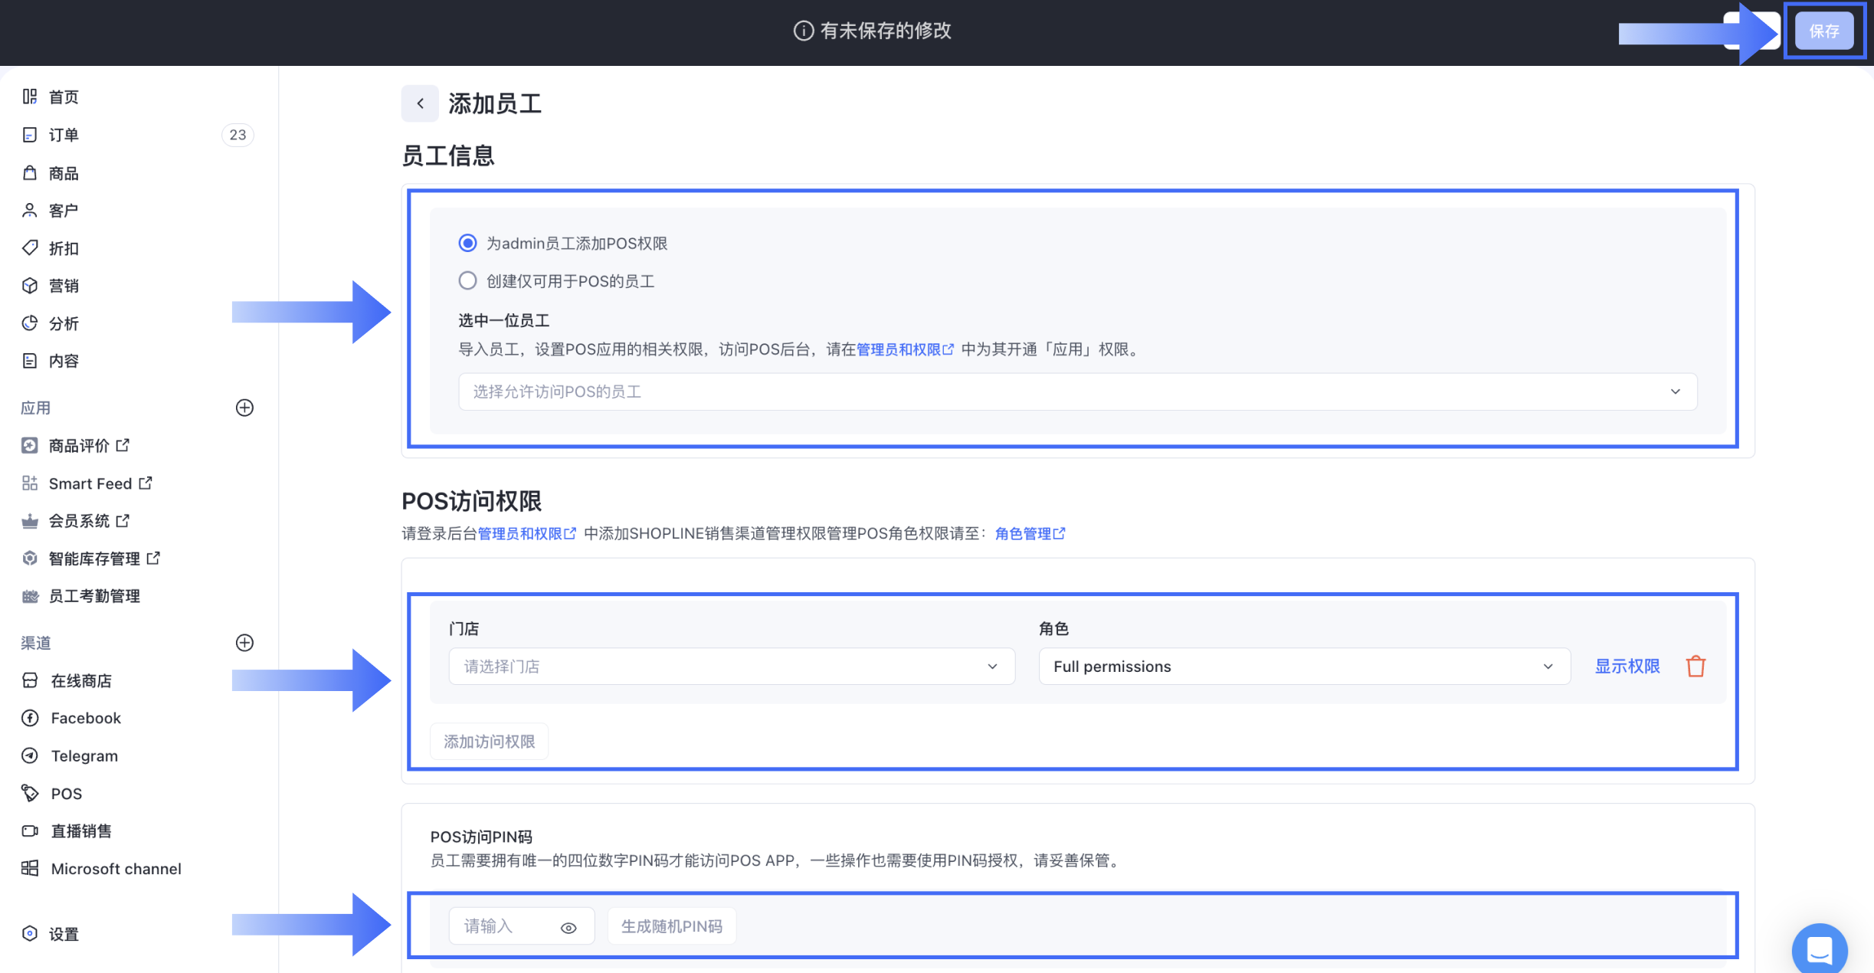Select 创建仅可用于POS的员工 radio option

[x=467, y=280]
